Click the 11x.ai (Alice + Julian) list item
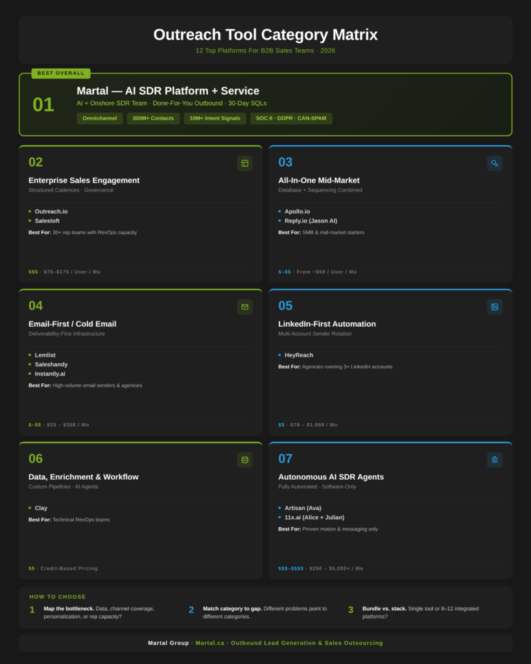Screen dimensions: 531x664 tap(314, 517)
